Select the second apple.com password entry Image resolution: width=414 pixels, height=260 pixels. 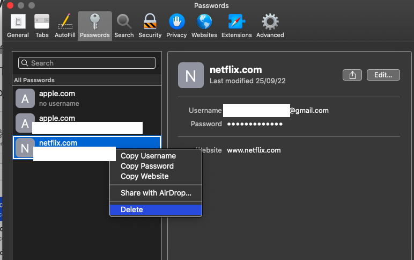tap(87, 123)
